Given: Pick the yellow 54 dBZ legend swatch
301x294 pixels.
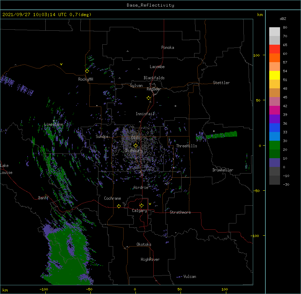Looking at the screenshot, I should [x=274, y=75].
